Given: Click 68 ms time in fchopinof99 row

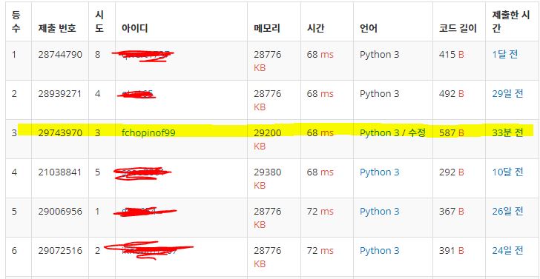Looking at the screenshot, I should point(320,133).
